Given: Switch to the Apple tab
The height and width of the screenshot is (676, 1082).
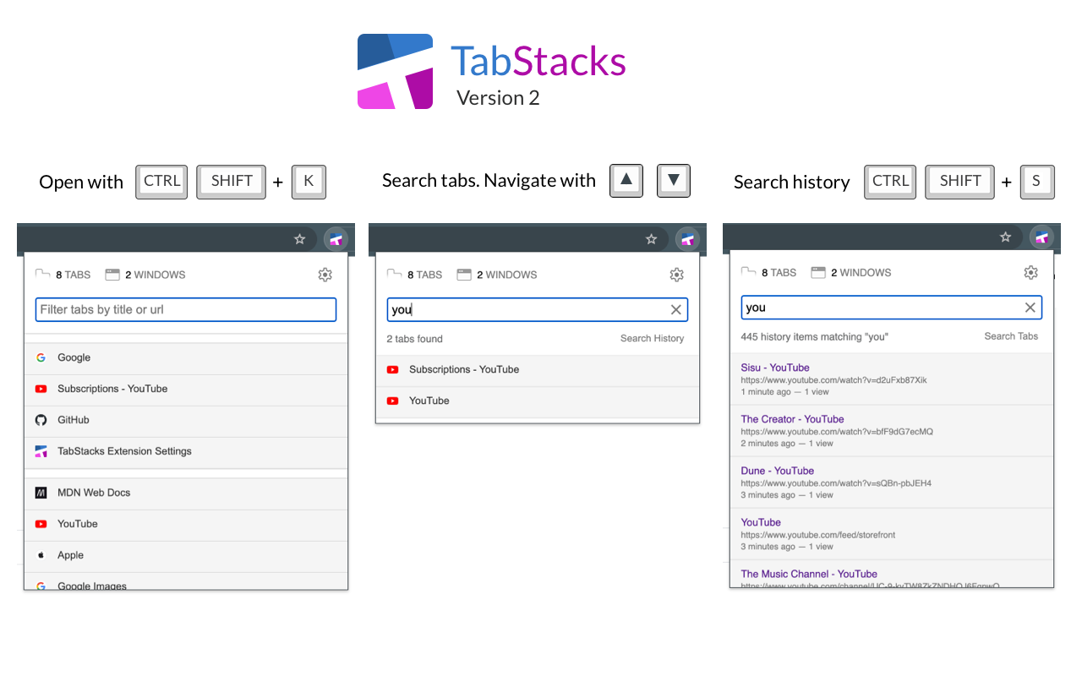Looking at the screenshot, I should [x=186, y=555].
